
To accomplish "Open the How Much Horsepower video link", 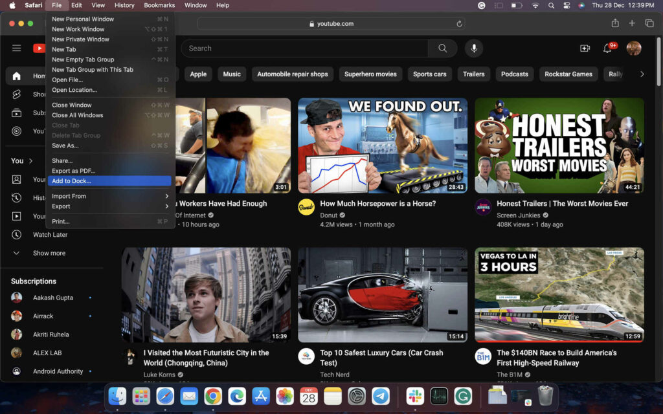I will tap(377, 202).
